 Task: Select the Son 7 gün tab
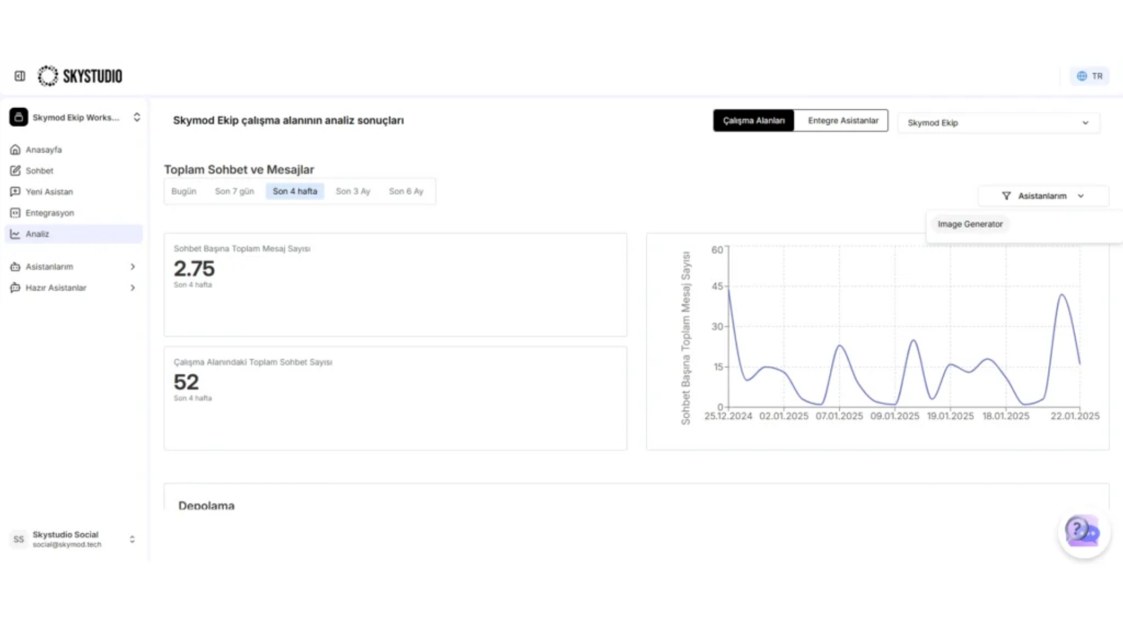[x=235, y=191]
